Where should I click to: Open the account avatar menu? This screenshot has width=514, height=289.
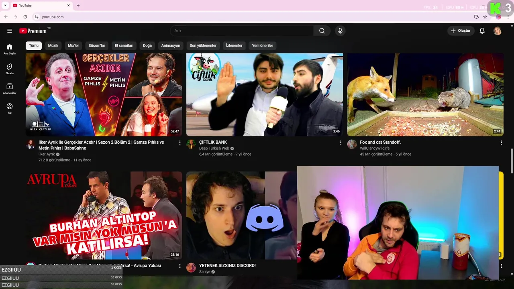(x=498, y=31)
